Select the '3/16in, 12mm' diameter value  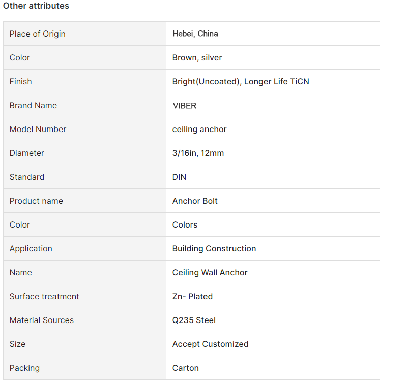pos(198,153)
